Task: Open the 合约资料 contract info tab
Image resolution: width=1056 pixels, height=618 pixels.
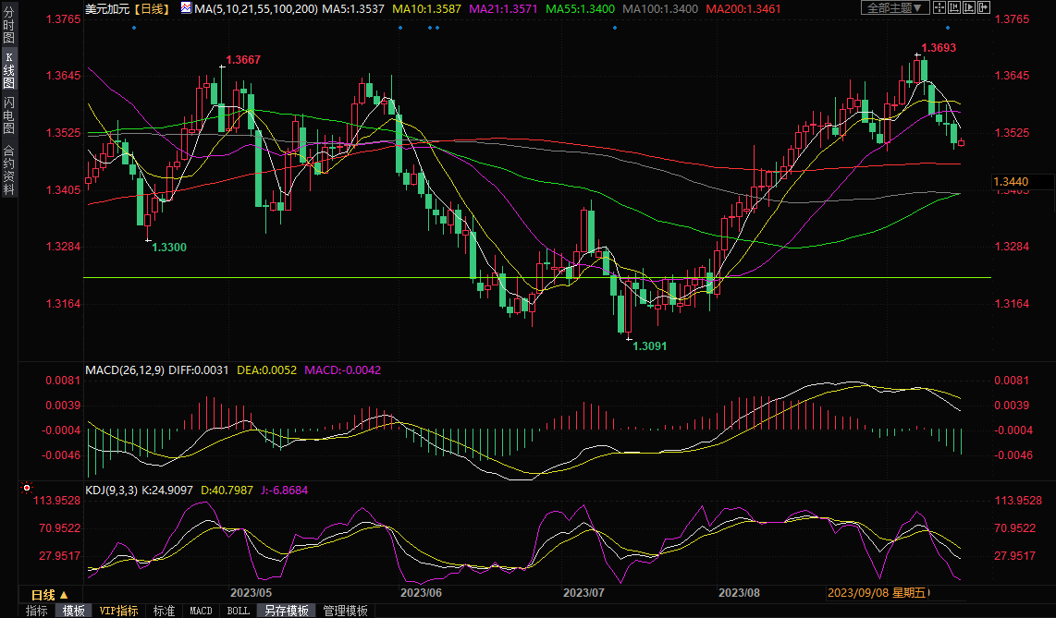Action: click(8, 169)
